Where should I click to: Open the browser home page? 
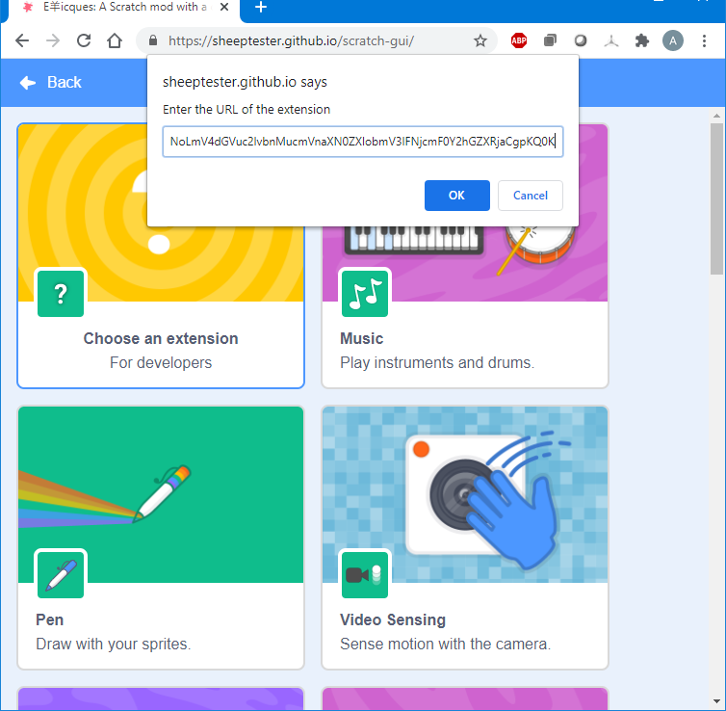point(115,40)
